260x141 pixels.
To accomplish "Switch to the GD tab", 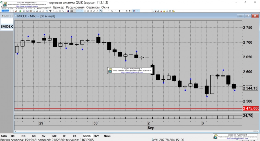I will click(x=34, y=136).
